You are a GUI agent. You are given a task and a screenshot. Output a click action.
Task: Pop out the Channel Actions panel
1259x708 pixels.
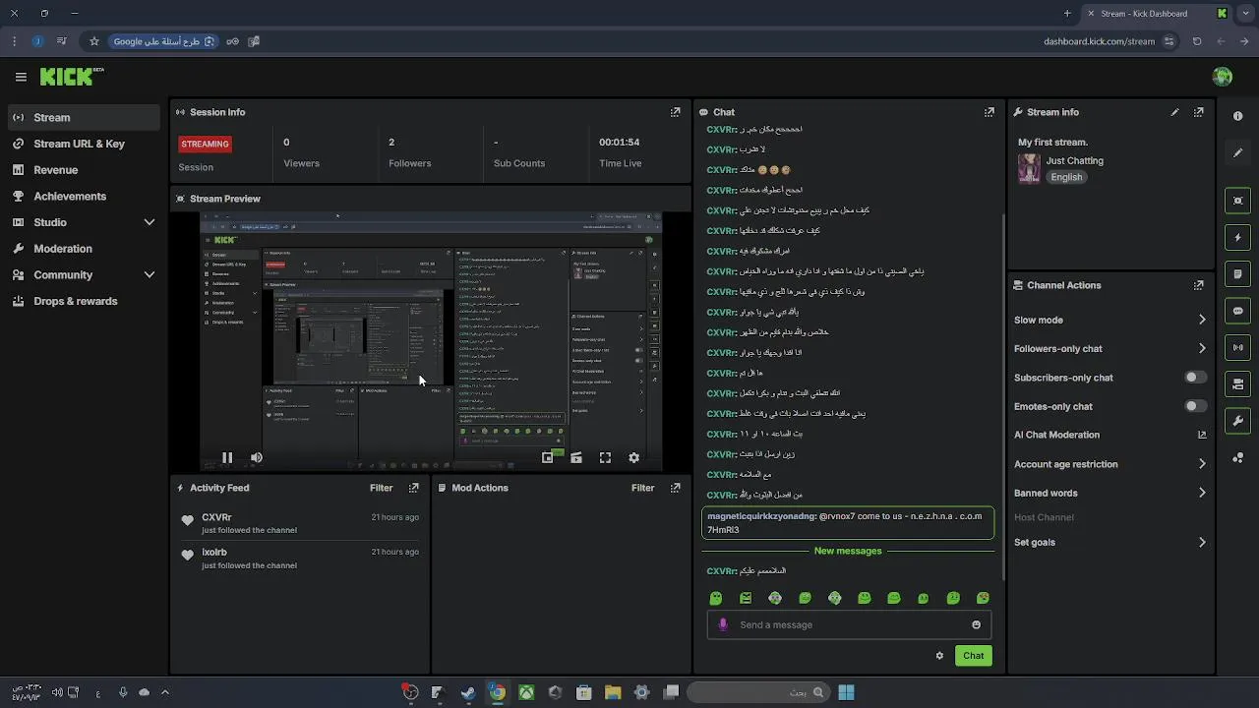[1198, 285]
